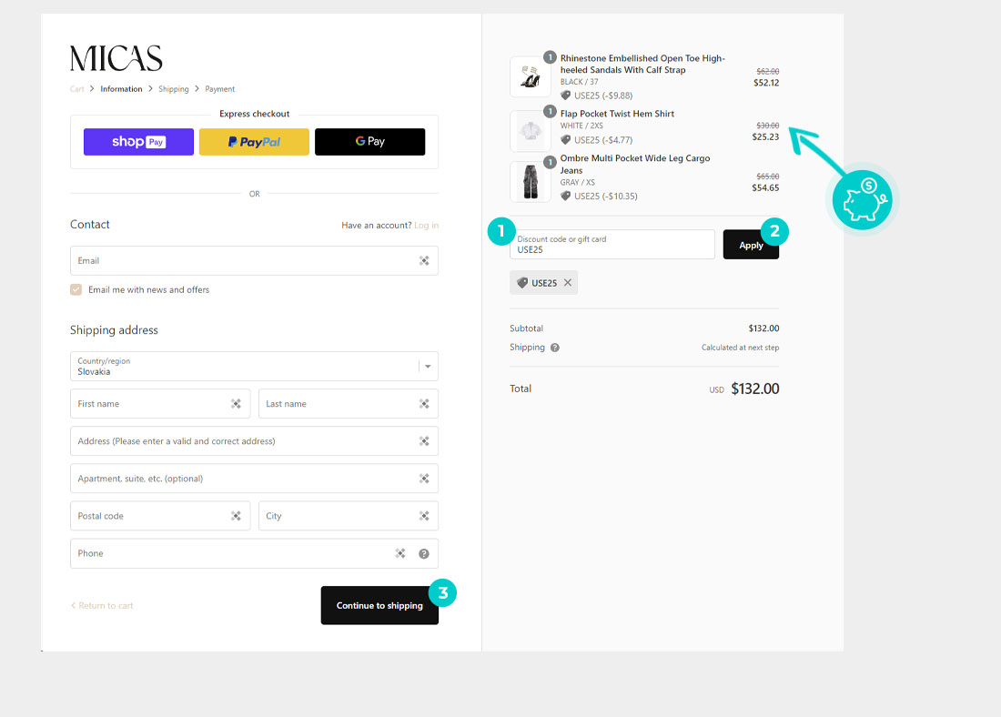This screenshot has width=1001, height=717.
Task: Click the Phone field help question icon
Action: coord(424,553)
